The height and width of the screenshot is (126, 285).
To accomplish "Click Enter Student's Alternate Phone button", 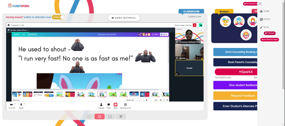I will pyautogui.click(x=235, y=106).
